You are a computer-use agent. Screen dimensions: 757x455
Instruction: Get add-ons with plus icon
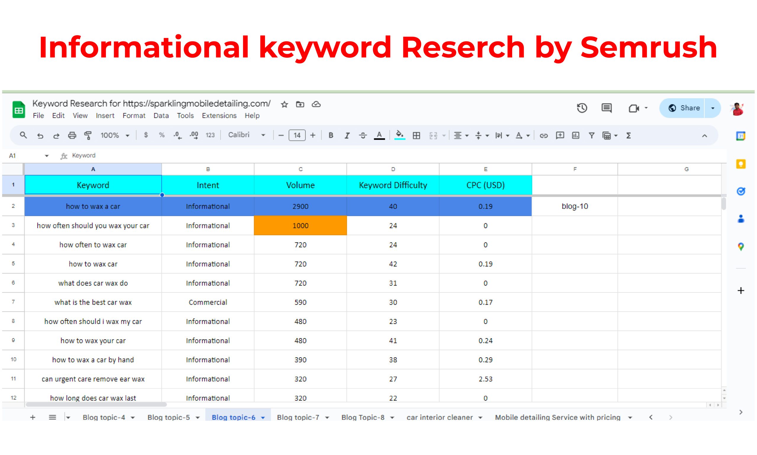coord(740,290)
